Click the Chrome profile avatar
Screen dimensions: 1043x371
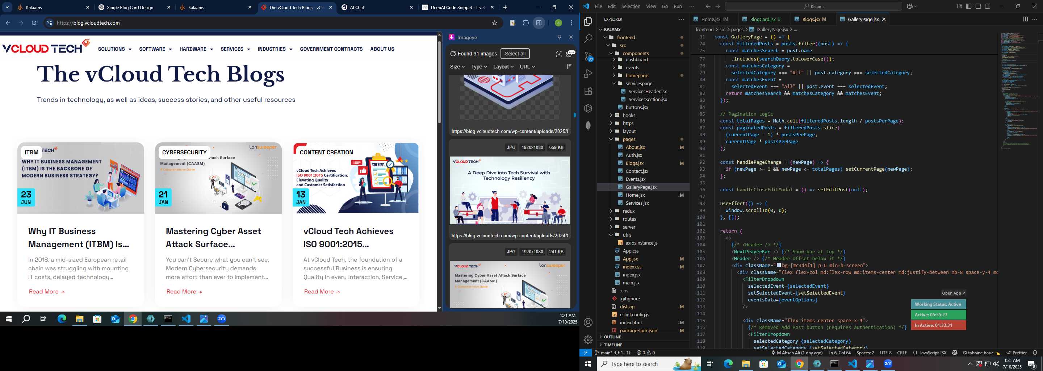(x=558, y=23)
